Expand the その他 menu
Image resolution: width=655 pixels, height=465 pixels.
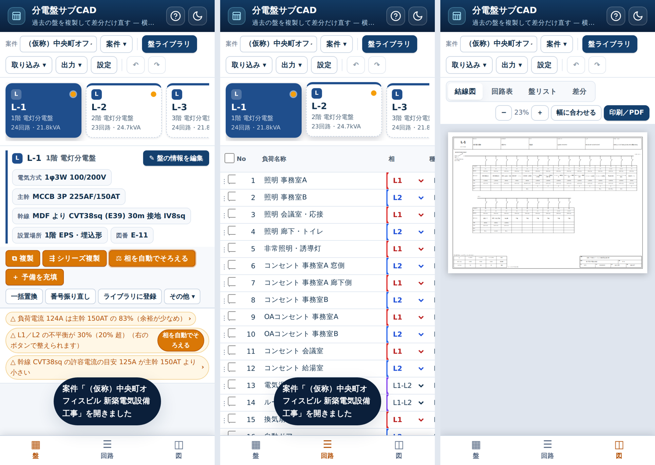[x=182, y=296]
